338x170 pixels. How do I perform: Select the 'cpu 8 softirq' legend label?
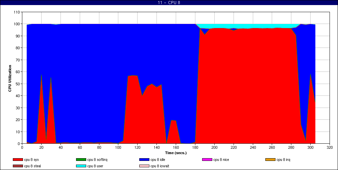[x=97, y=160]
